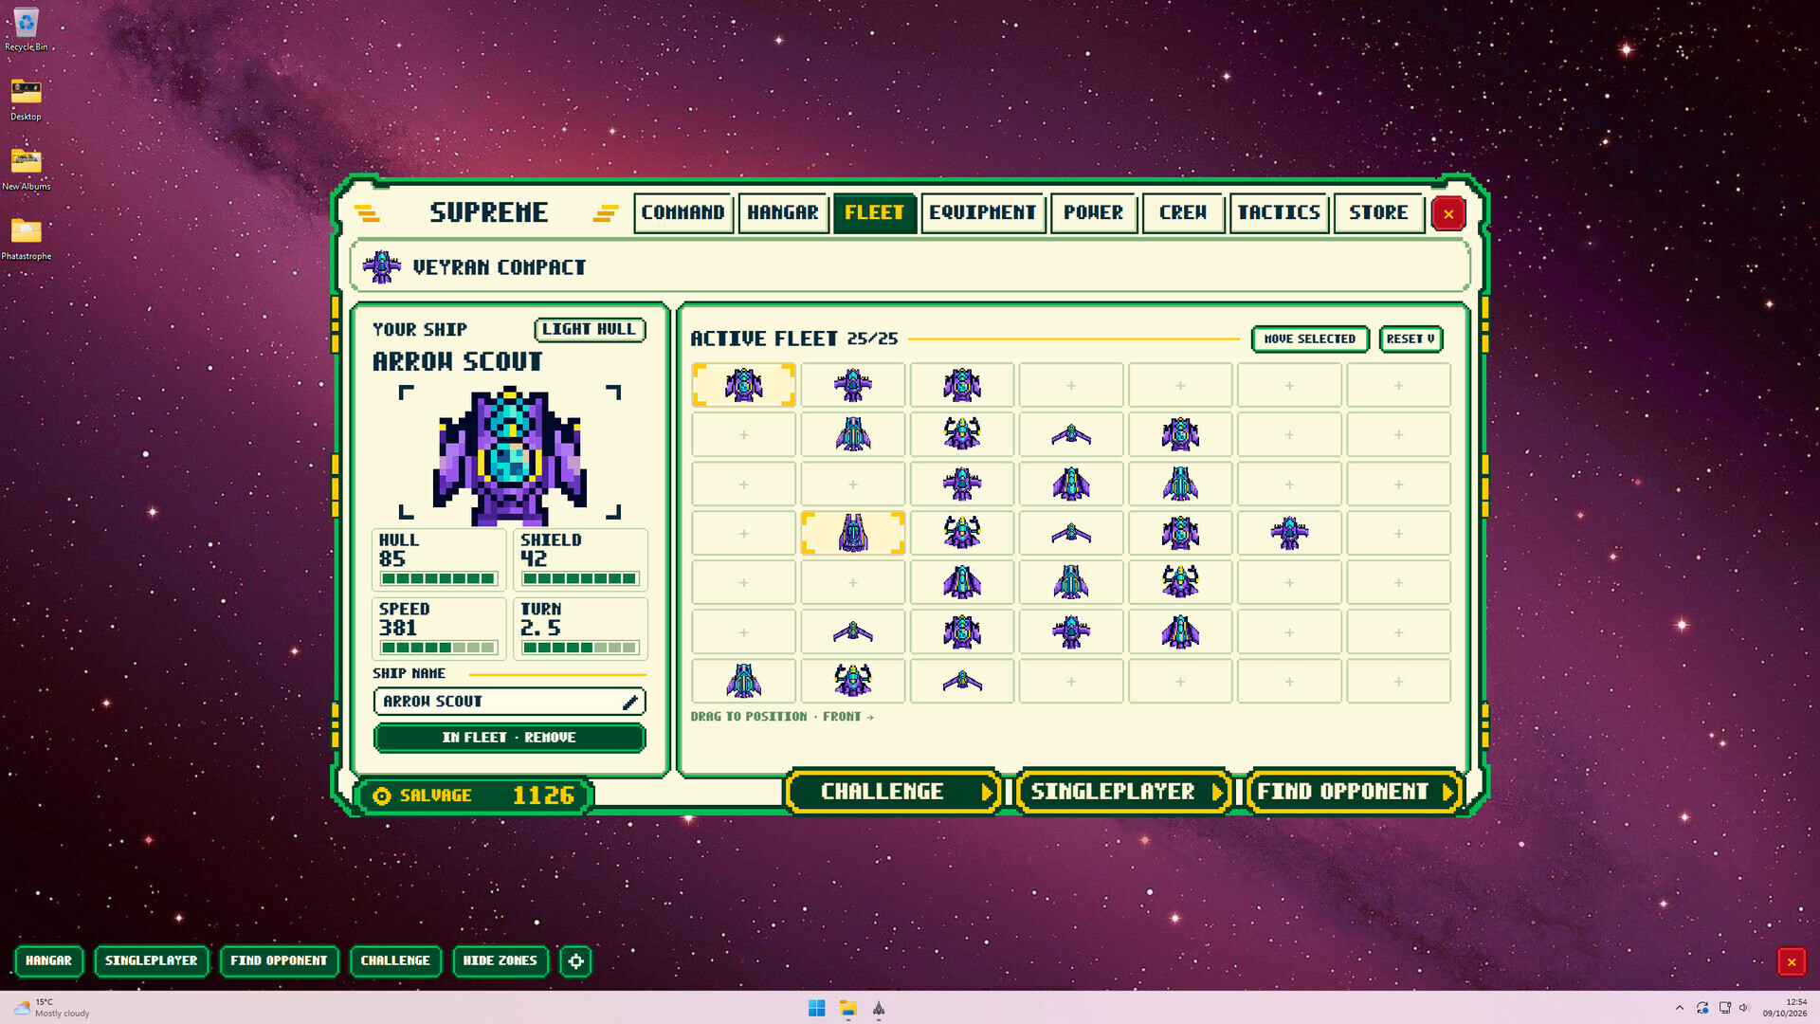Click the Turn stat bar

click(579, 648)
